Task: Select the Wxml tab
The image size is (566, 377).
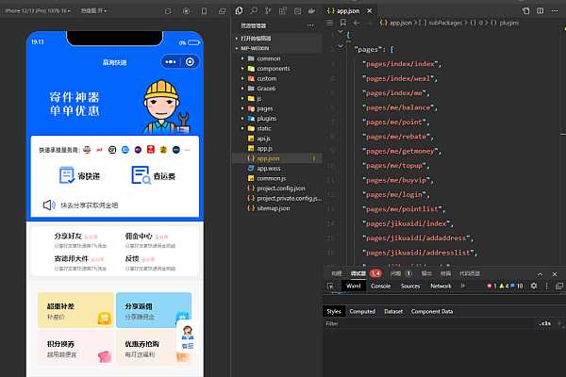Action: pos(353,286)
